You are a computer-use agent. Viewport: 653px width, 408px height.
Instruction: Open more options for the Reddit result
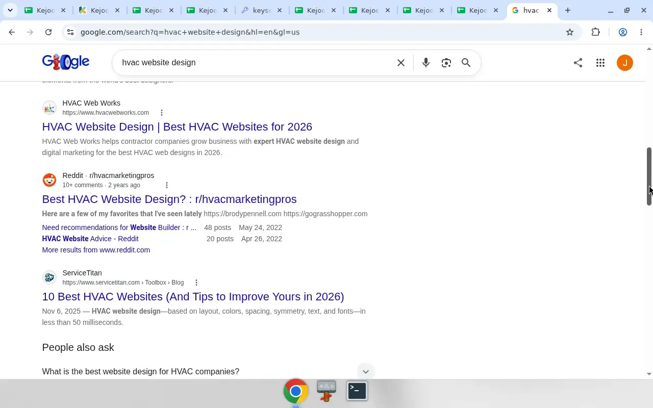(x=166, y=185)
